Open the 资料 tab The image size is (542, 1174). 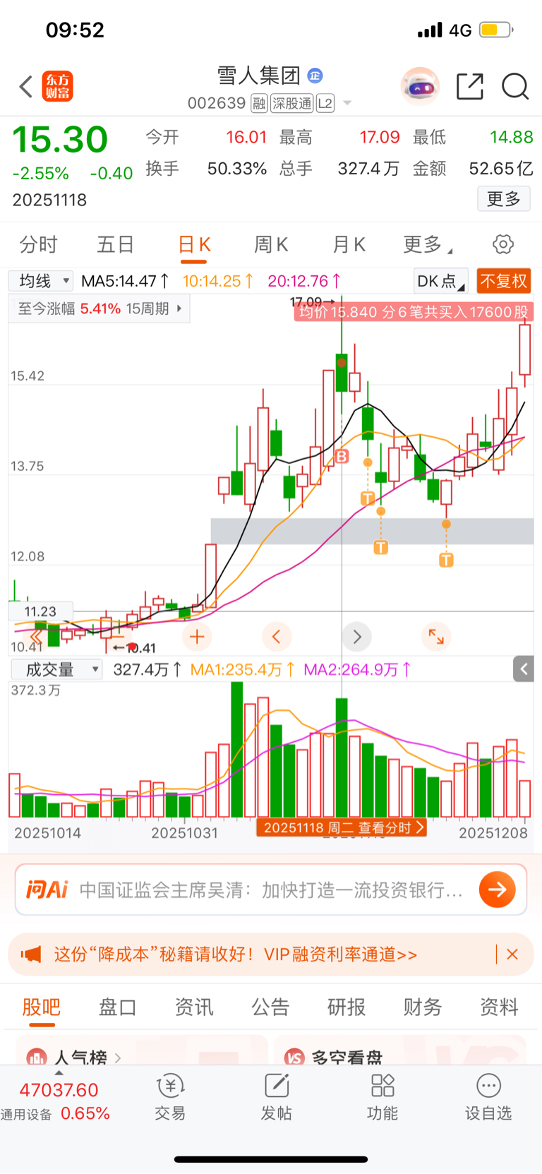pyautogui.click(x=499, y=1007)
